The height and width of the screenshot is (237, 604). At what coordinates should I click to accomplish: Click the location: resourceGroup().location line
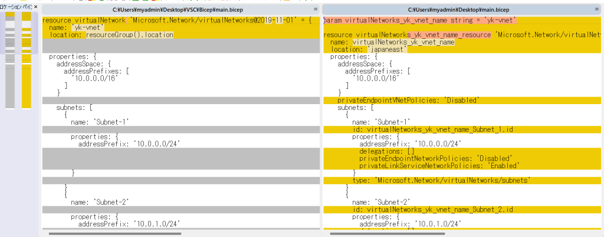[x=112, y=35]
